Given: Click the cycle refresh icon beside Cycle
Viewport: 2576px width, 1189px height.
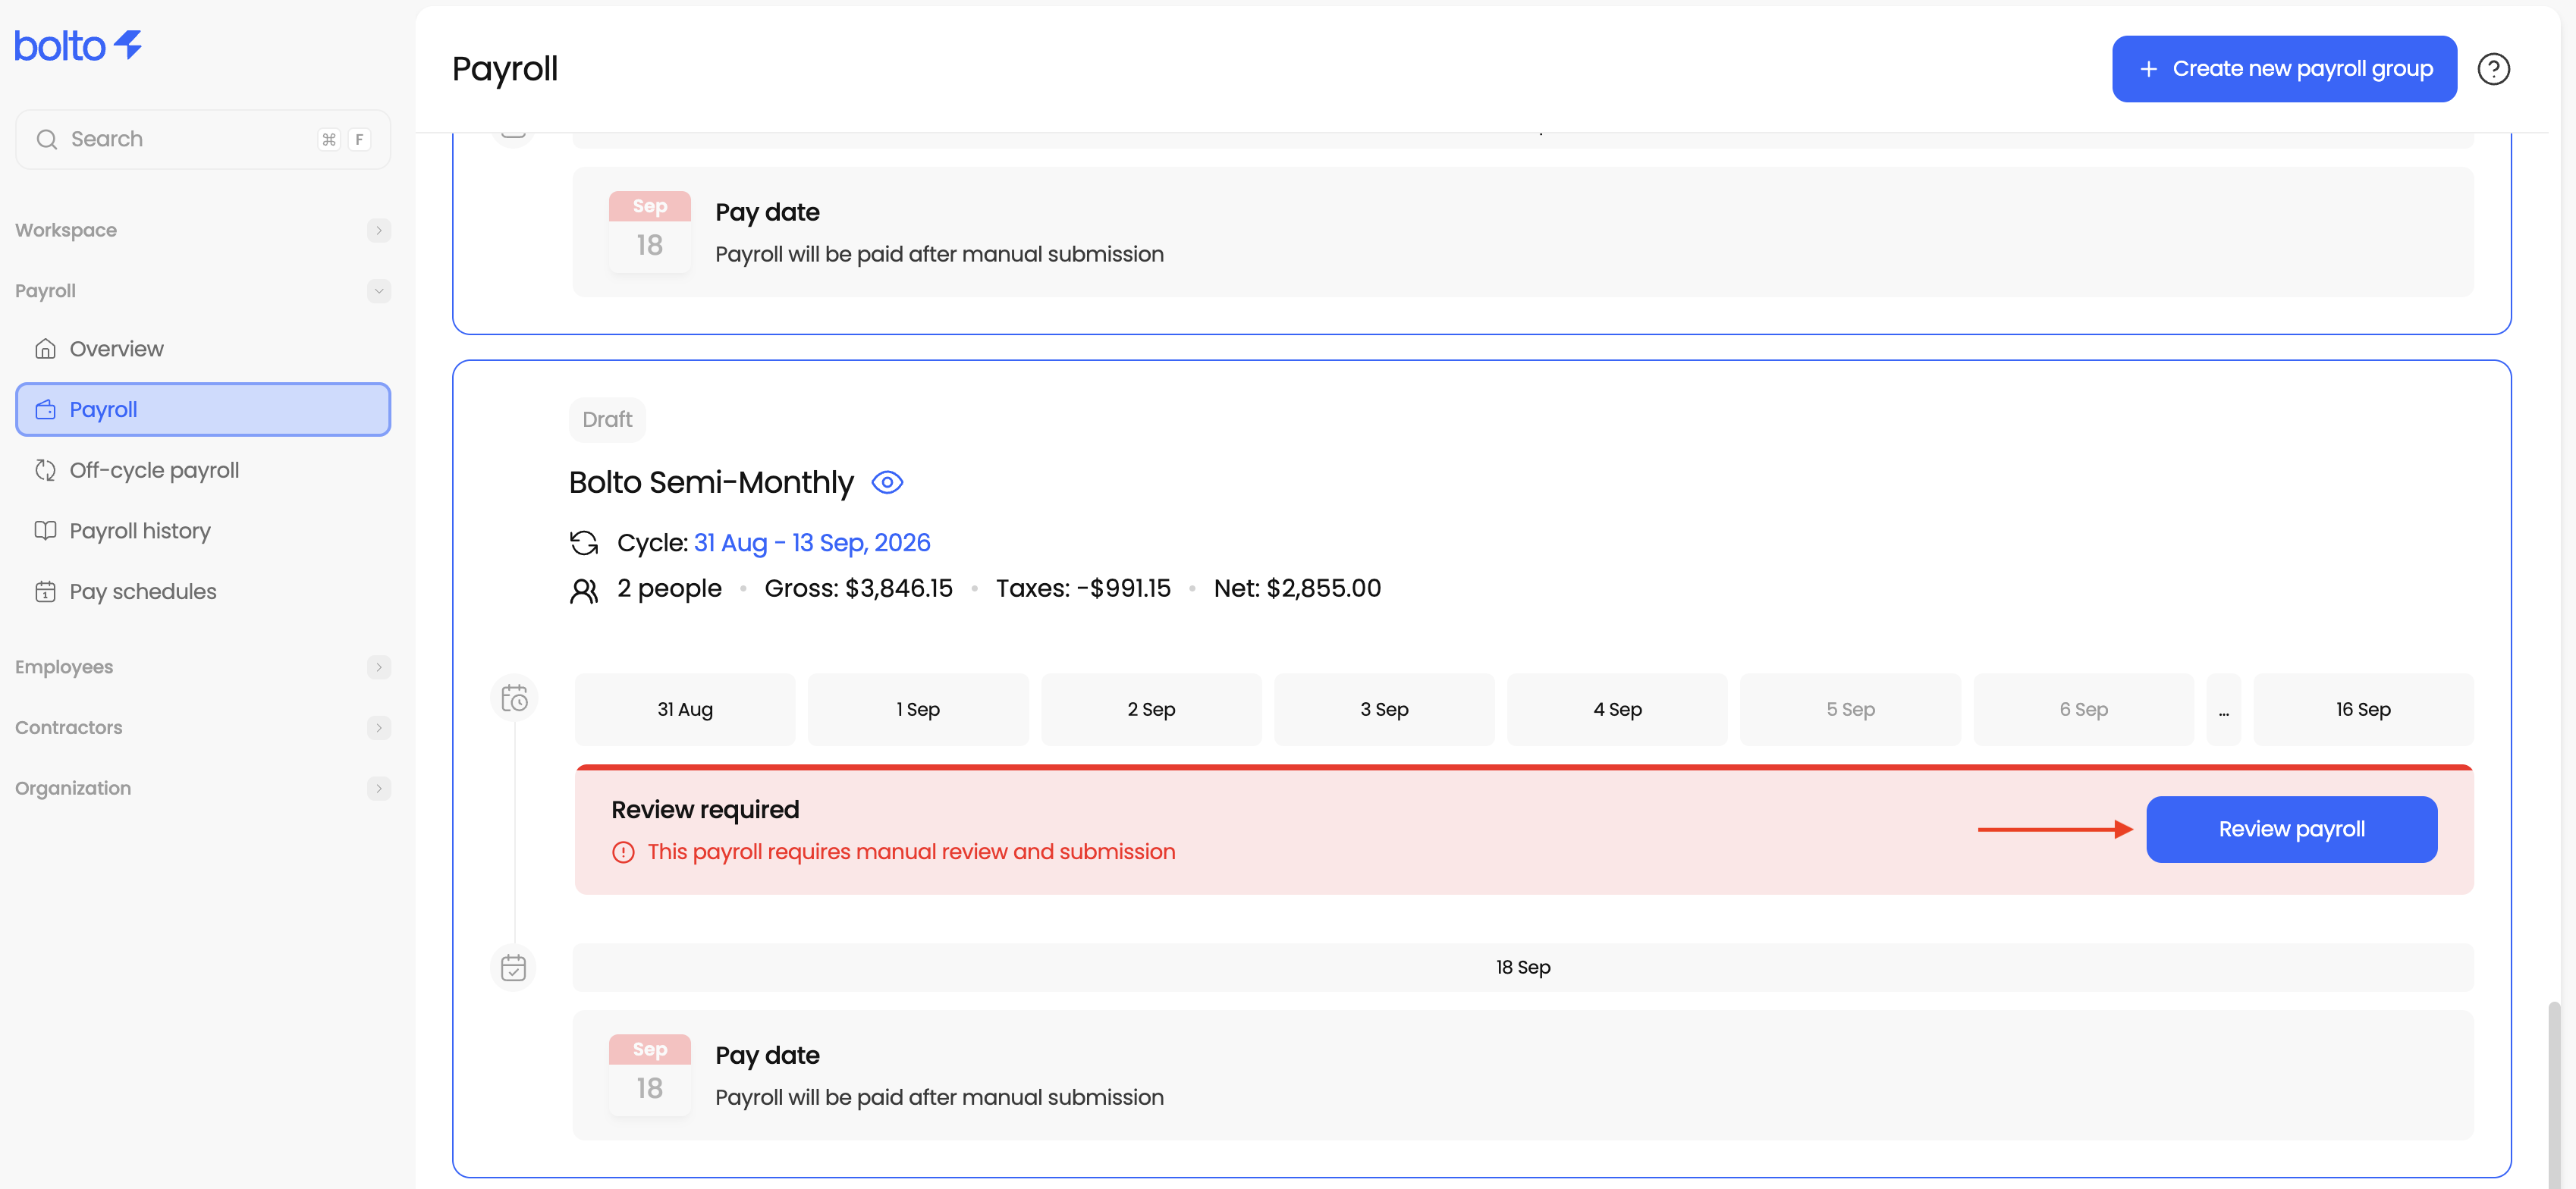Looking at the screenshot, I should click(x=584, y=543).
